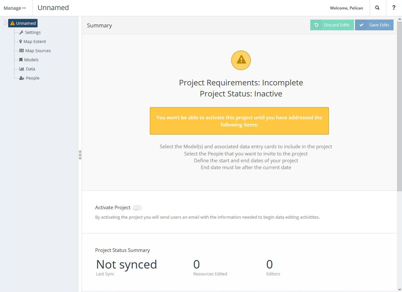402x292 pixels.
Task: Click the Map Sources grid icon
Action: 22,51
